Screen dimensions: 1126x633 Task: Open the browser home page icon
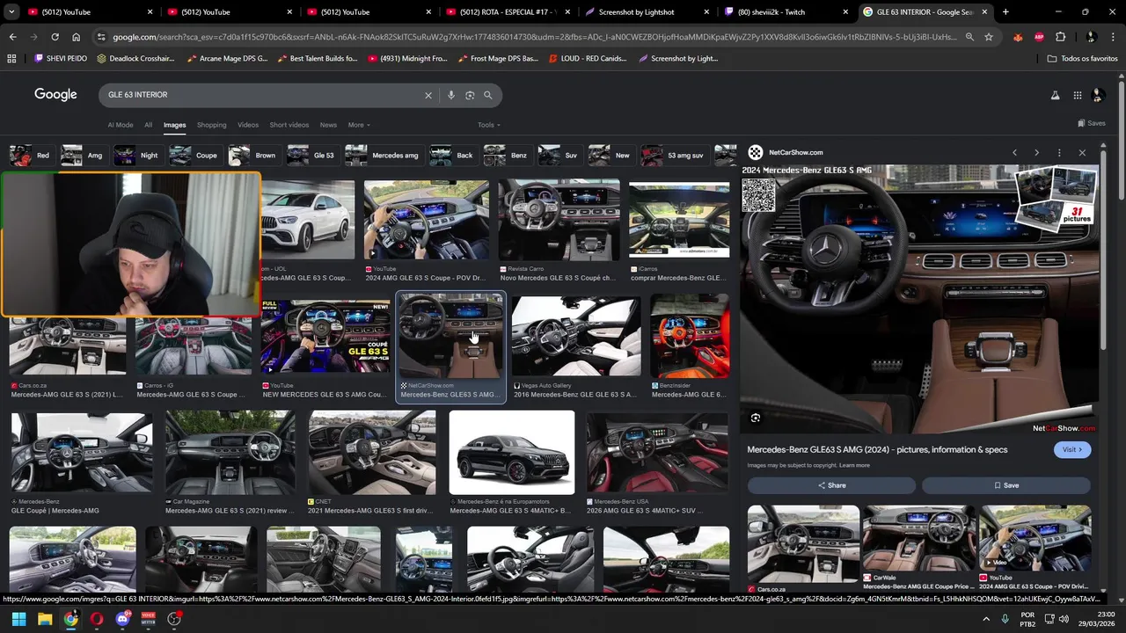[77, 37]
